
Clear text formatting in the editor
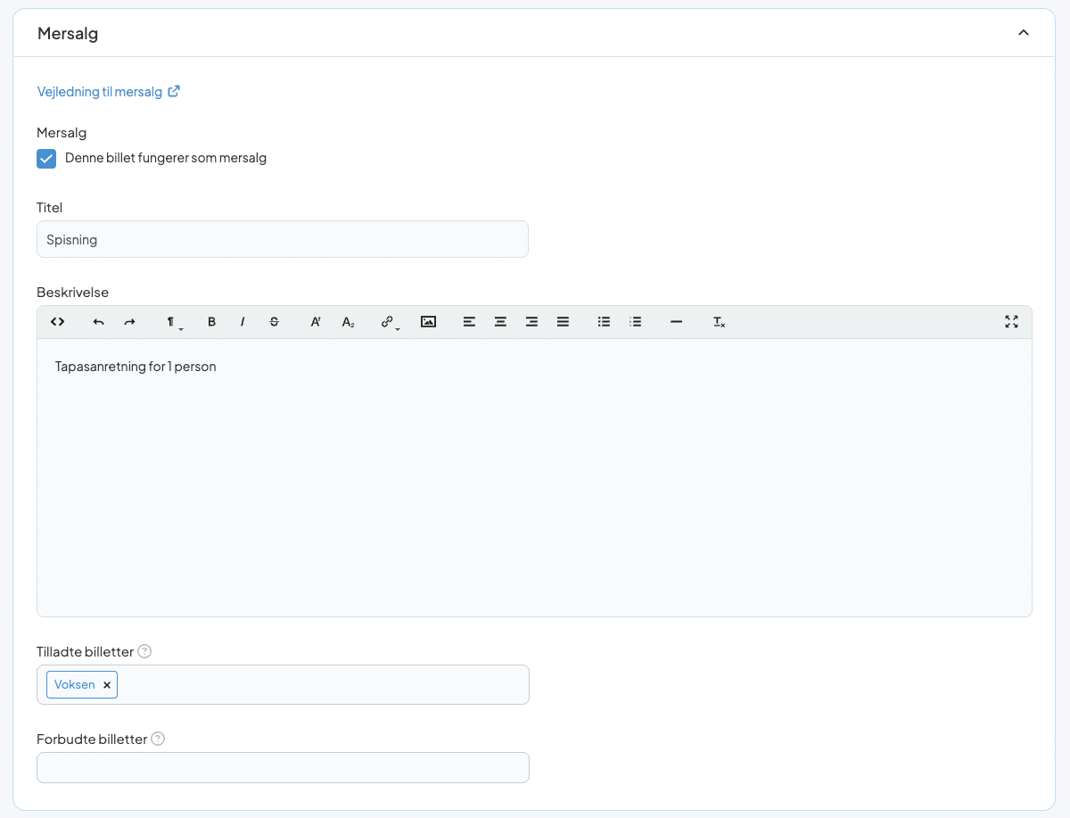click(x=719, y=322)
